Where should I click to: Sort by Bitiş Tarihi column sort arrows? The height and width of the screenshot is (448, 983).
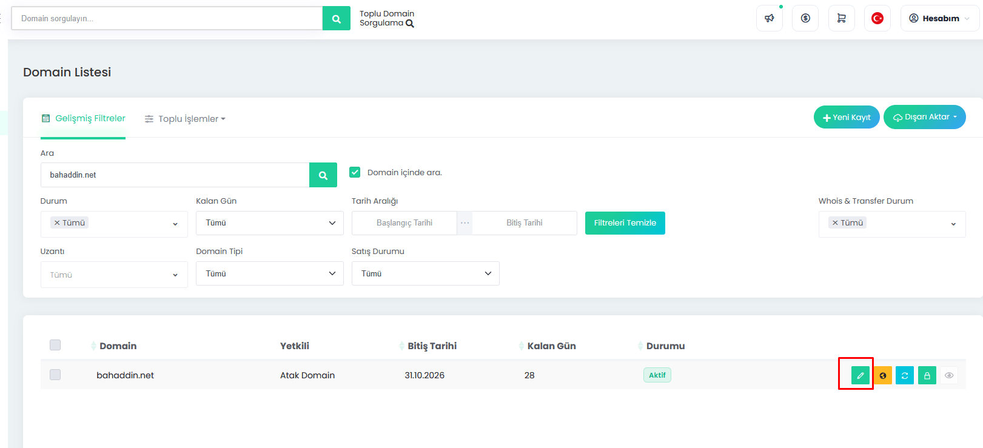(x=402, y=346)
